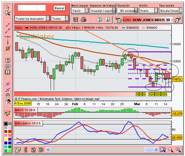
Task: Click the printer icon
Action: tap(84, 19)
